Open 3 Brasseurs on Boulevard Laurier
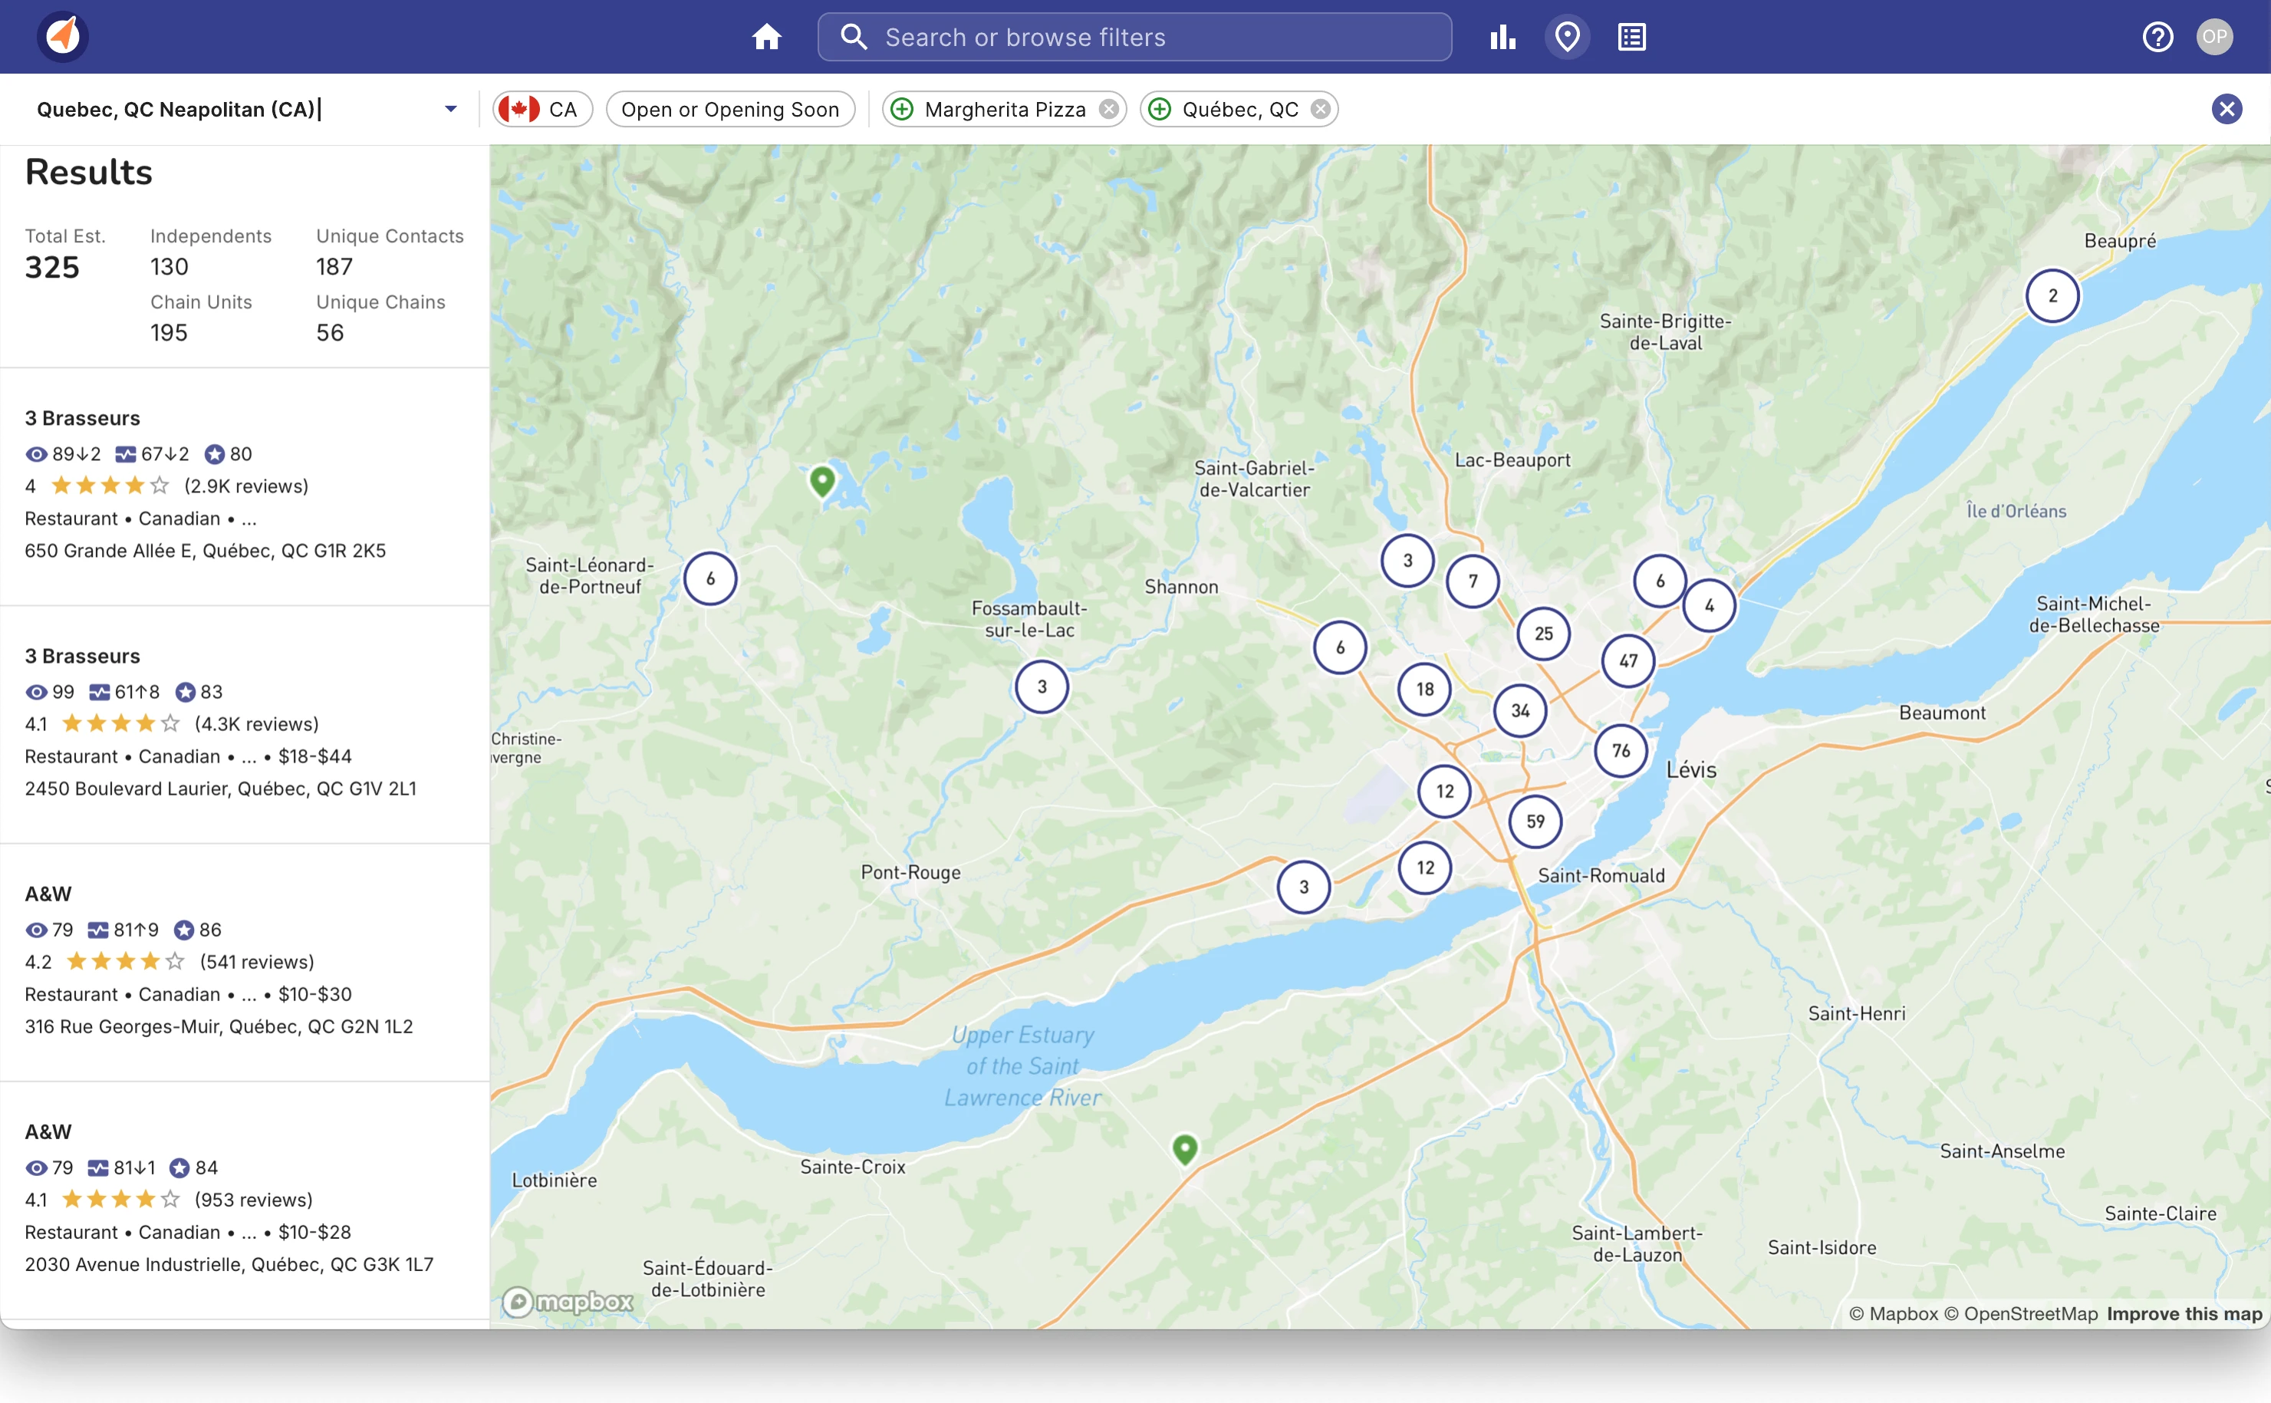 pos(245,725)
